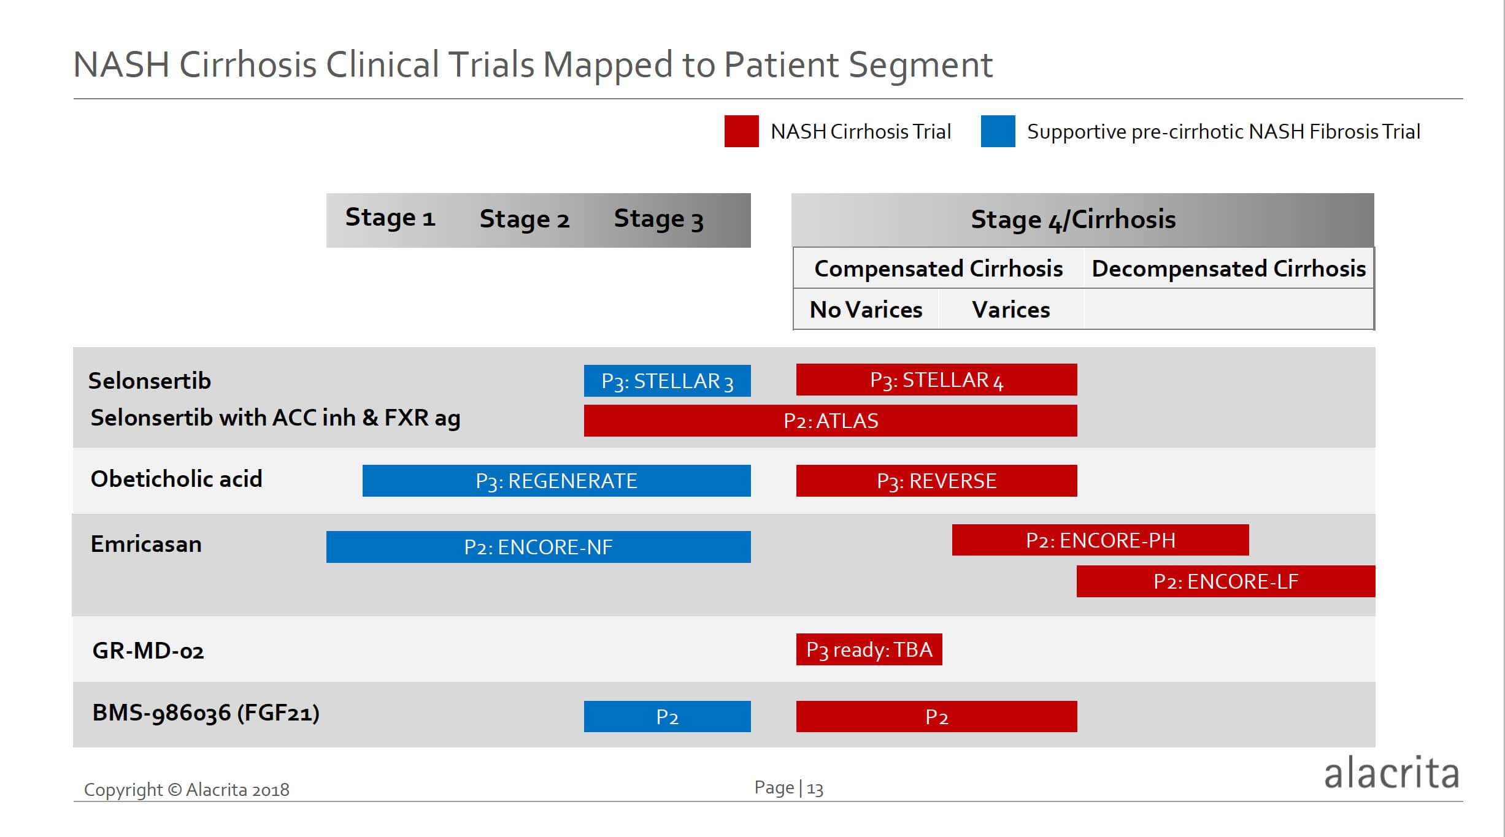This screenshot has height=837, width=1505.
Task: Click the P3: REVERSE red bar
Action: 936,481
